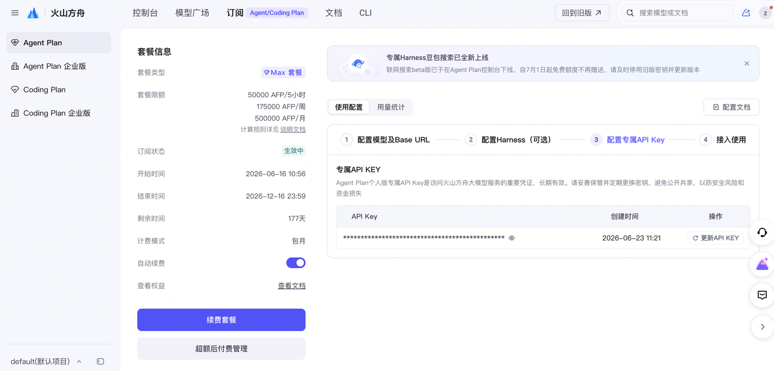Show the hidden API Key with the eye icon
The image size is (774, 371).
coord(512,238)
